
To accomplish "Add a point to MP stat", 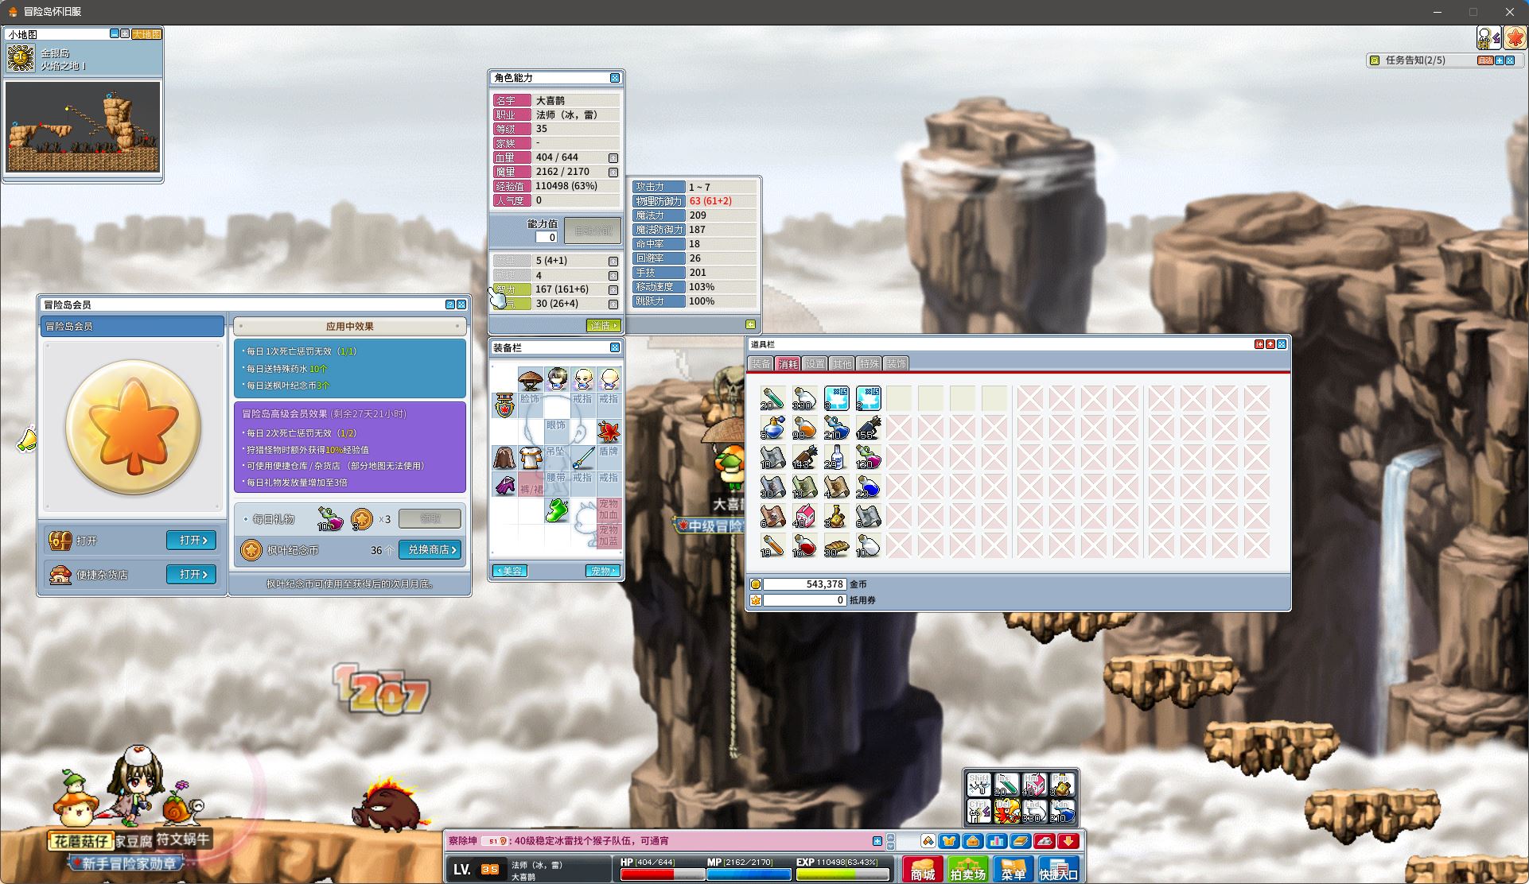I will 613,173.
